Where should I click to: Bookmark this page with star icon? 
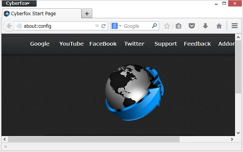(167, 26)
